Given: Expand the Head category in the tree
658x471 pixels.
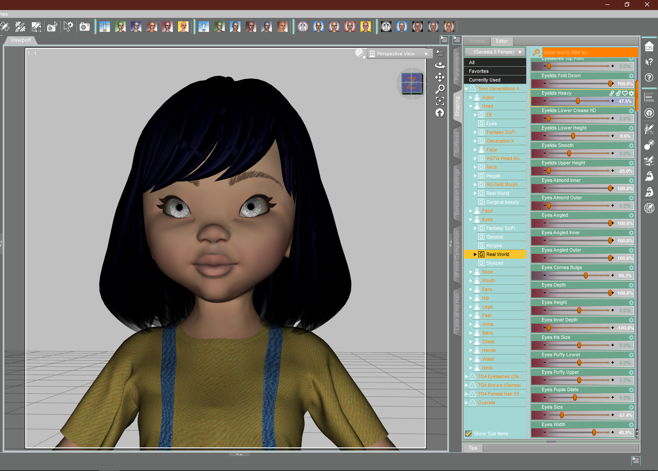Looking at the screenshot, I should pyautogui.click(x=471, y=106).
